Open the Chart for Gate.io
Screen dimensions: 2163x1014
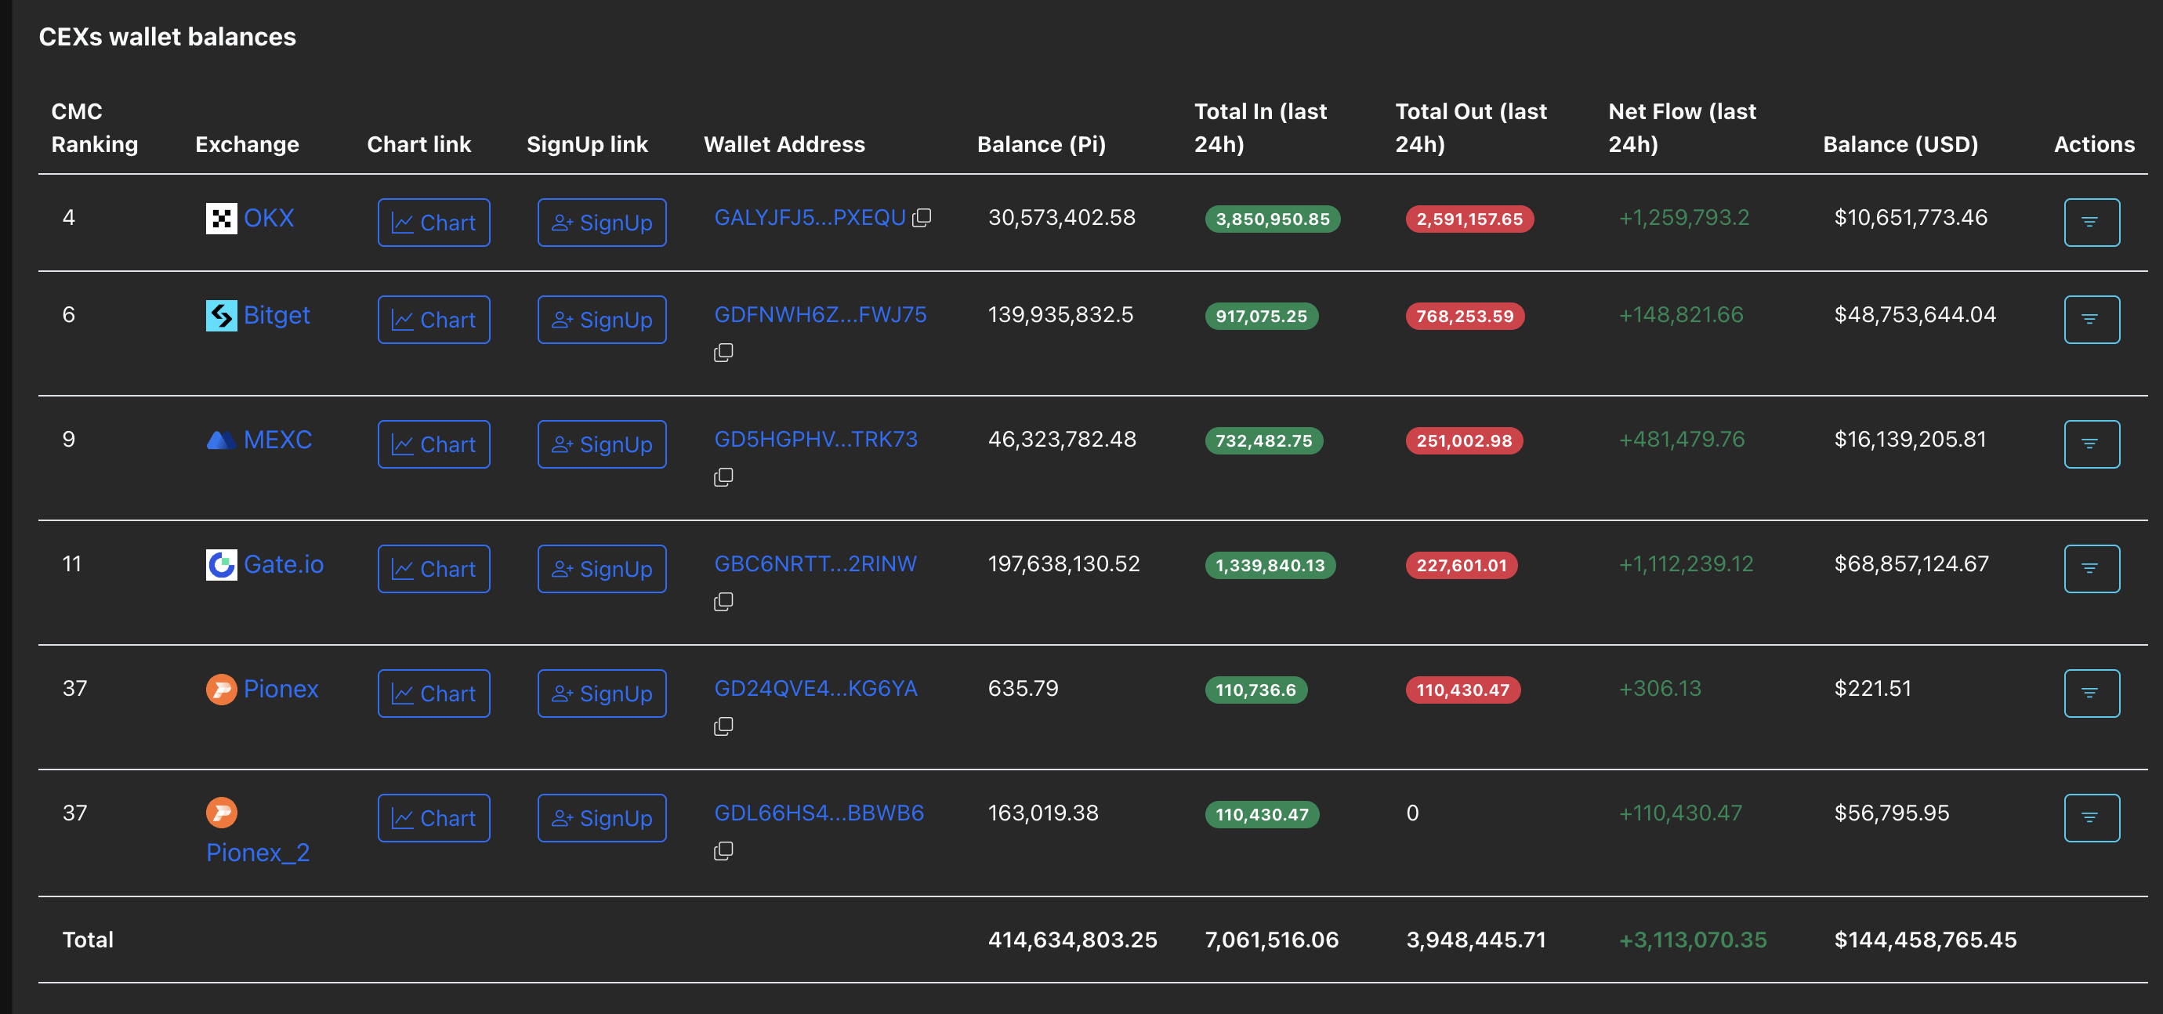click(433, 569)
